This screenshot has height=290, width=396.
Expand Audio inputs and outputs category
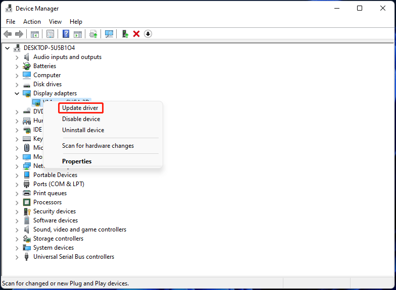point(17,57)
